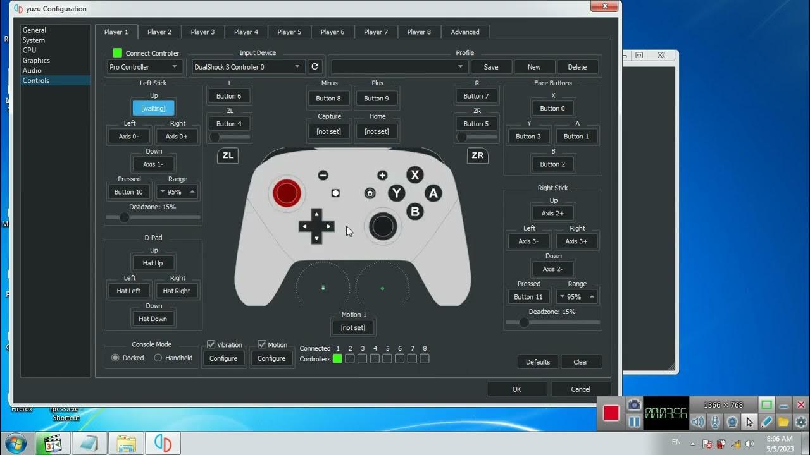Uncheck the Motion checkbox
The height and width of the screenshot is (455, 810).
(262, 344)
